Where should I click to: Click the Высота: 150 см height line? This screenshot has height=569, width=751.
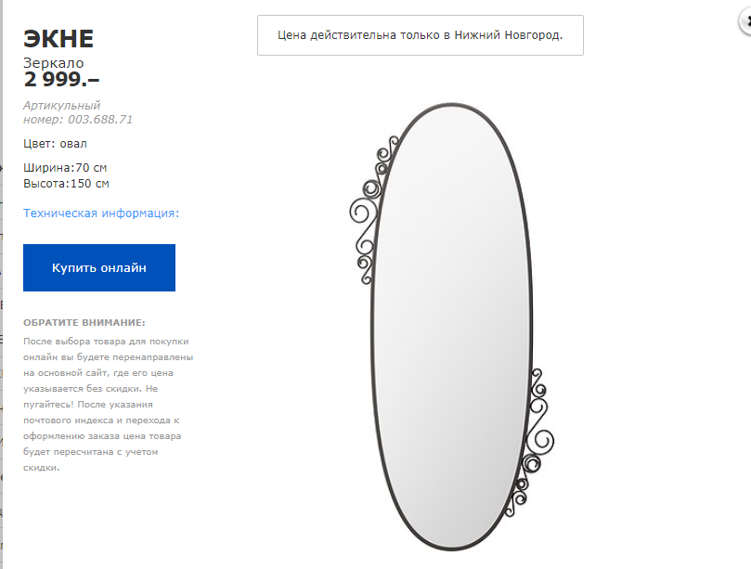(67, 184)
